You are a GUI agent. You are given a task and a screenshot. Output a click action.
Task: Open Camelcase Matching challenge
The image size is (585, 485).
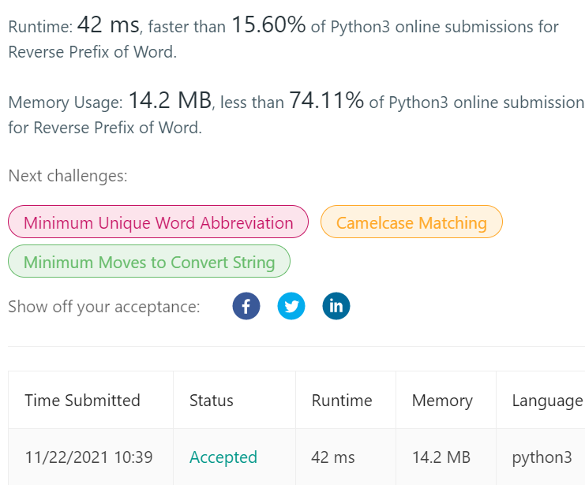click(x=411, y=222)
